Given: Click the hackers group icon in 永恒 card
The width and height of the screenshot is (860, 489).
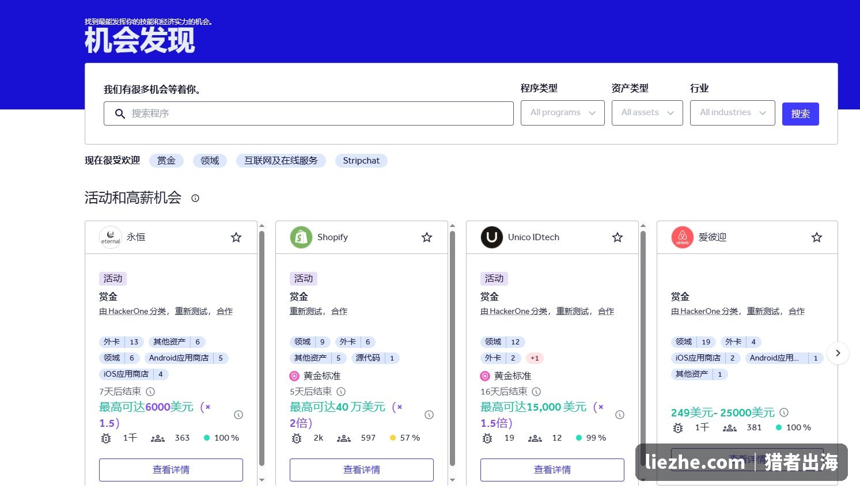Looking at the screenshot, I should (x=158, y=438).
